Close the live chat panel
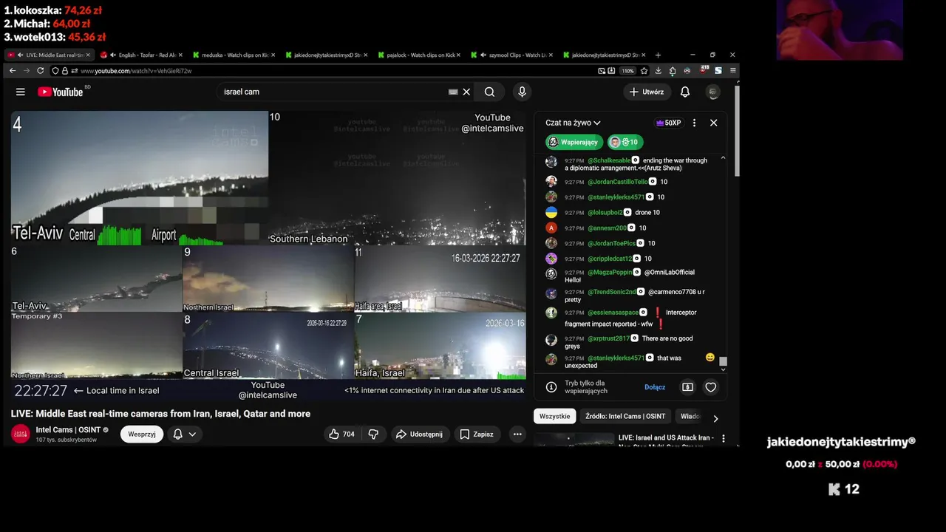Viewport: 946px width, 532px height. click(713, 123)
